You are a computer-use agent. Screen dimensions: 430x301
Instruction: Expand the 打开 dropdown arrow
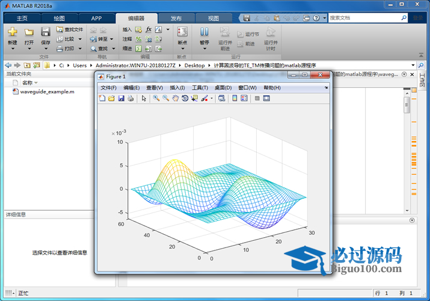29,49
